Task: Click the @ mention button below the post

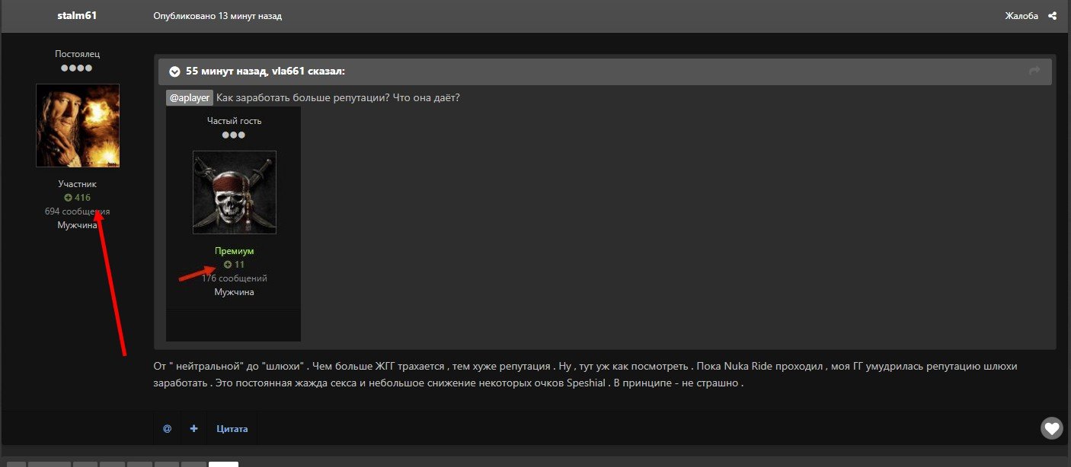Action: [x=167, y=428]
